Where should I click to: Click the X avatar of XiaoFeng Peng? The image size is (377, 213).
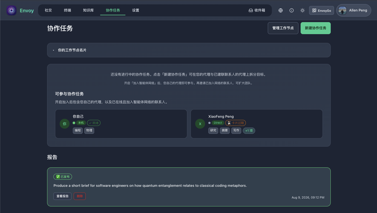point(200,124)
